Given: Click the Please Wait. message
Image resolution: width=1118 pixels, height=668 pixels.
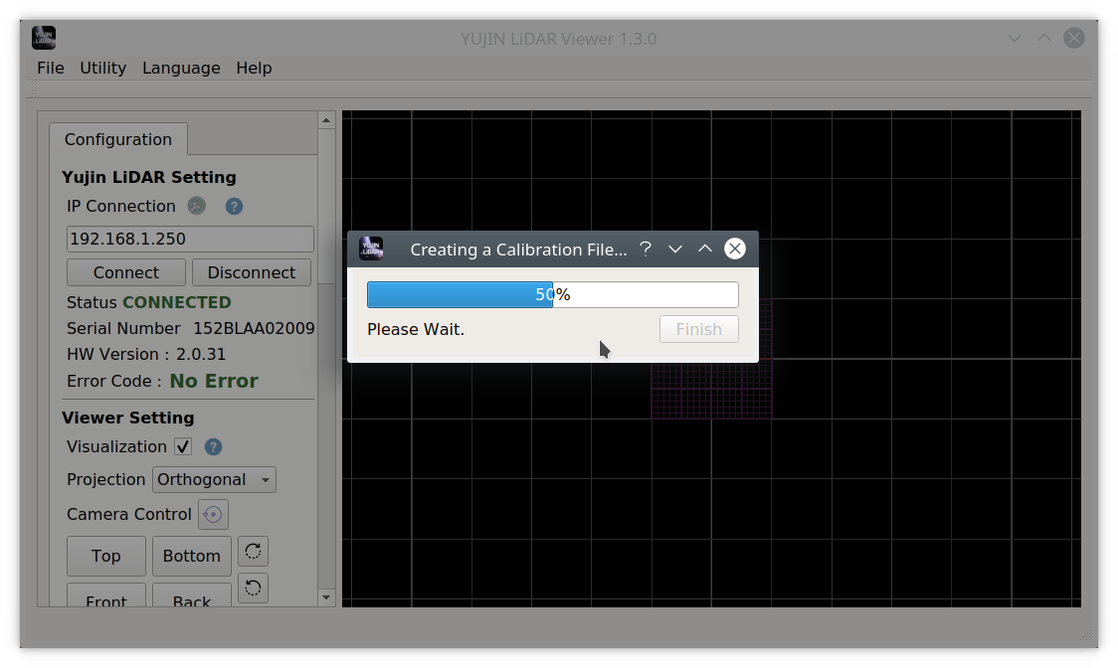Looking at the screenshot, I should tap(416, 329).
